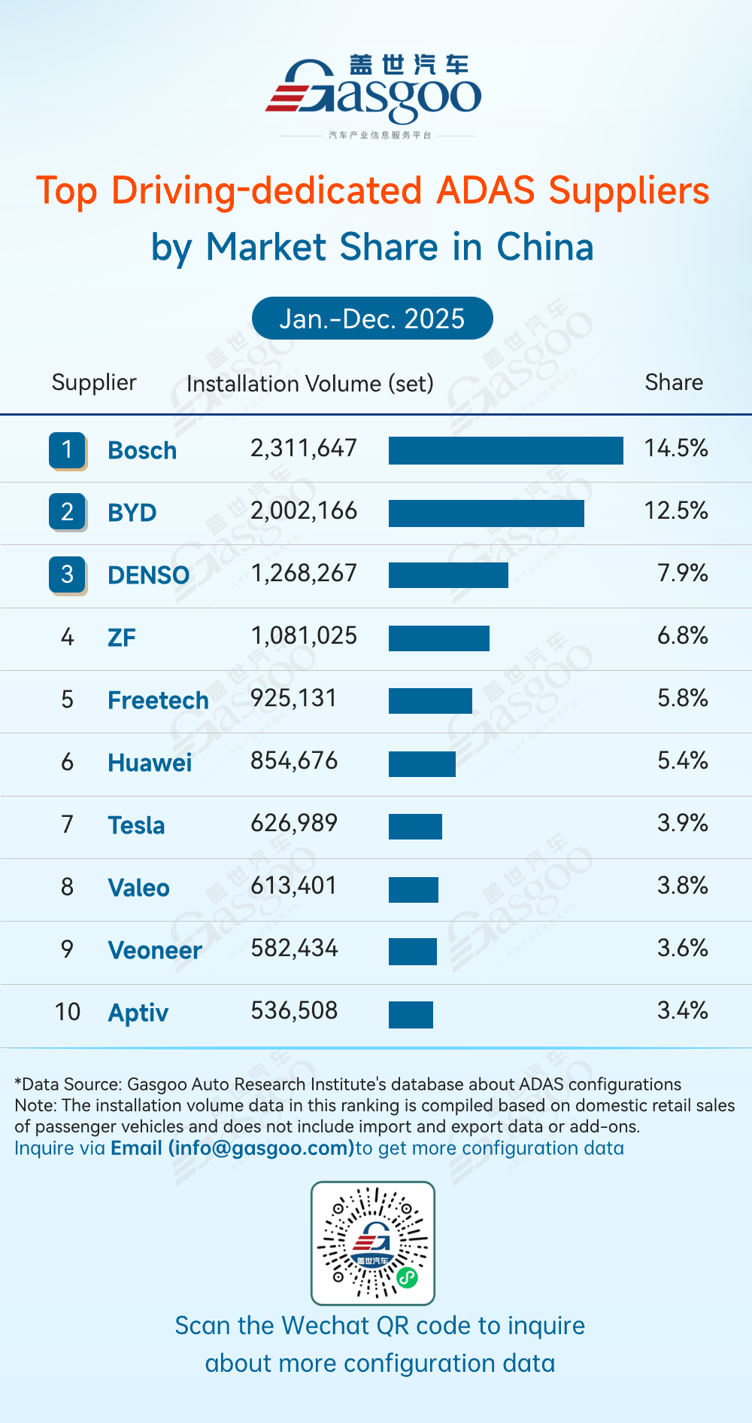Click the WeChat QR code
Viewport: 752px width, 1423px height.
pyautogui.click(x=373, y=1243)
